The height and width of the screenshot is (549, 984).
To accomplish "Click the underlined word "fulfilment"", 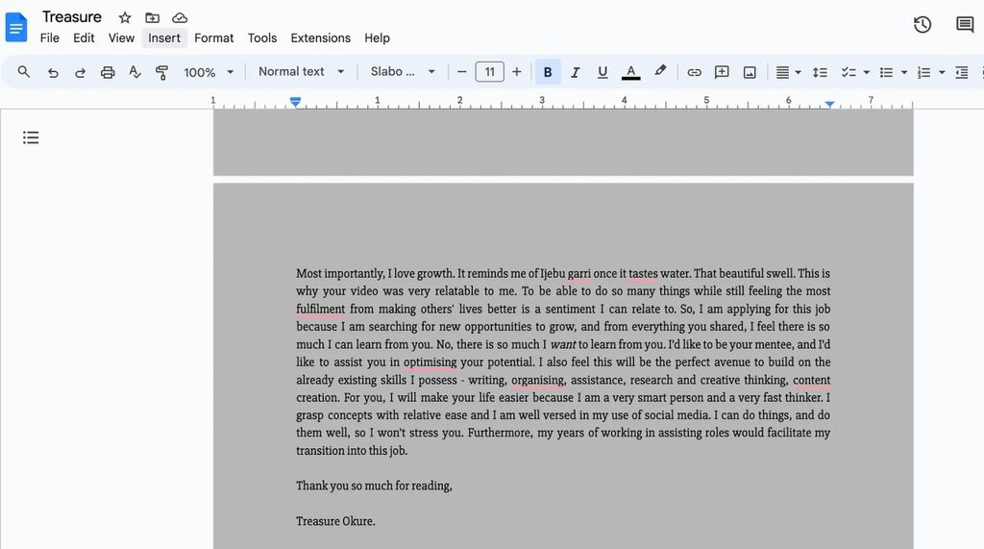I will 320,309.
